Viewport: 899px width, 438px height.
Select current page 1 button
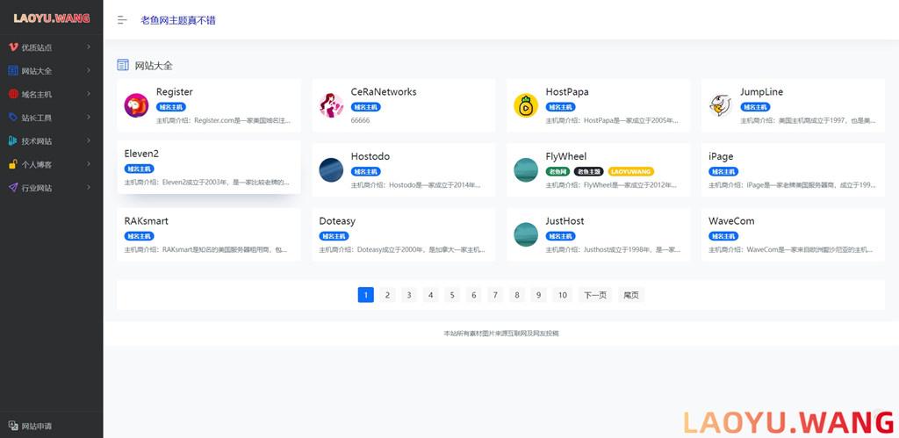[366, 295]
